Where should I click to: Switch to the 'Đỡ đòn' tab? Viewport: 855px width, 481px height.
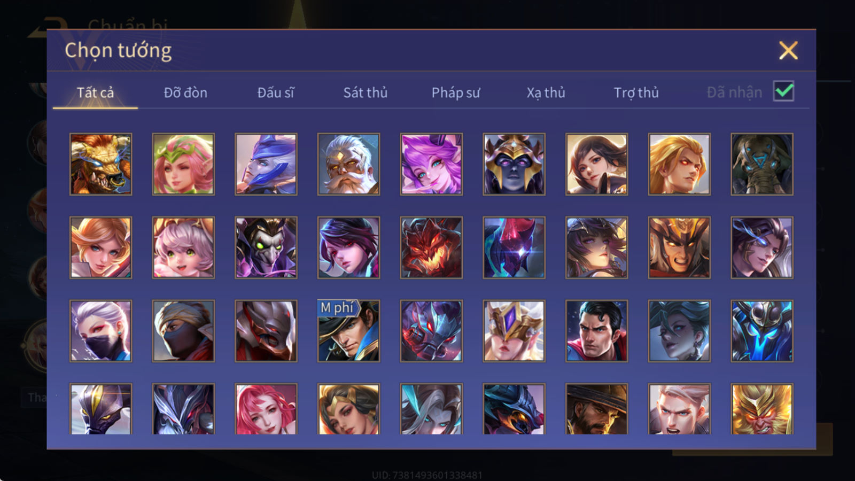[185, 92]
